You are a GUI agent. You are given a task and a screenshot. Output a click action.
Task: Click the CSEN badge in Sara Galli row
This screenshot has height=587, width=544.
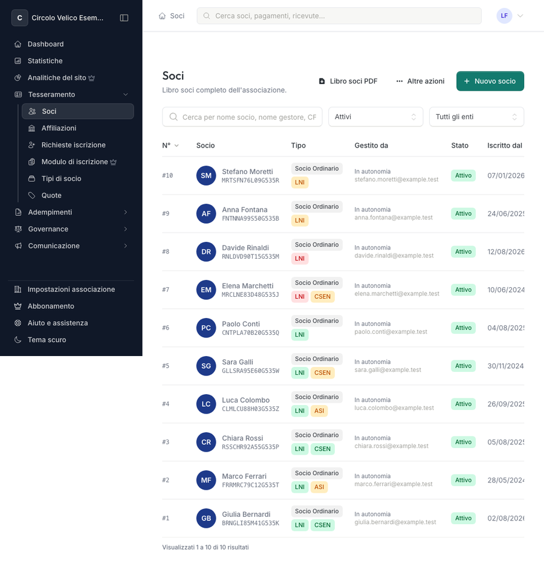(x=322, y=373)
